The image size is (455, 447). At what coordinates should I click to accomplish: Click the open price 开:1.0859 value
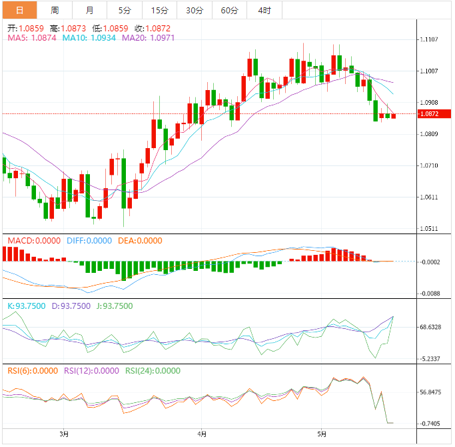pyautogui.click(x=25, y=29)
